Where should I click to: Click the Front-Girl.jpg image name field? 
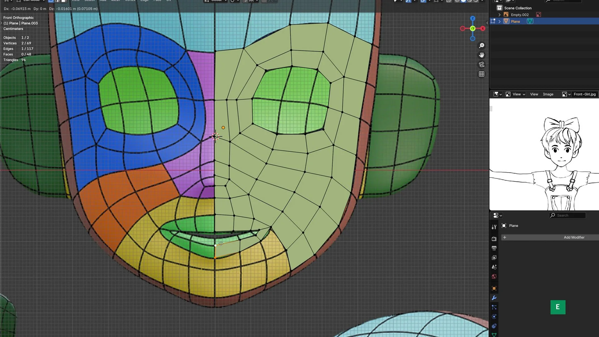pyautogui.click(x=584, y=94)
